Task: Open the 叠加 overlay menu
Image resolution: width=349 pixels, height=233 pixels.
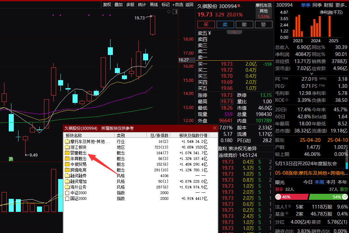Action: pos(119,4)
